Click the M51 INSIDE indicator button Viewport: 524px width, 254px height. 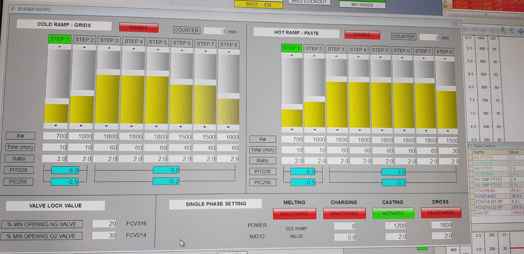pos(362,5)
